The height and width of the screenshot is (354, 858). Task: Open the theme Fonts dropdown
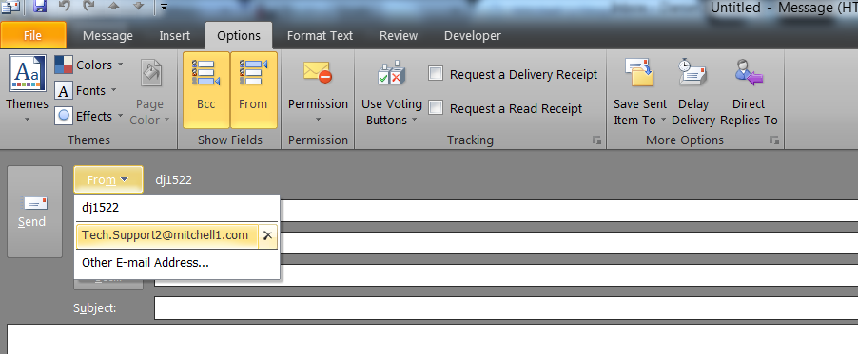[x=86, y=90]
